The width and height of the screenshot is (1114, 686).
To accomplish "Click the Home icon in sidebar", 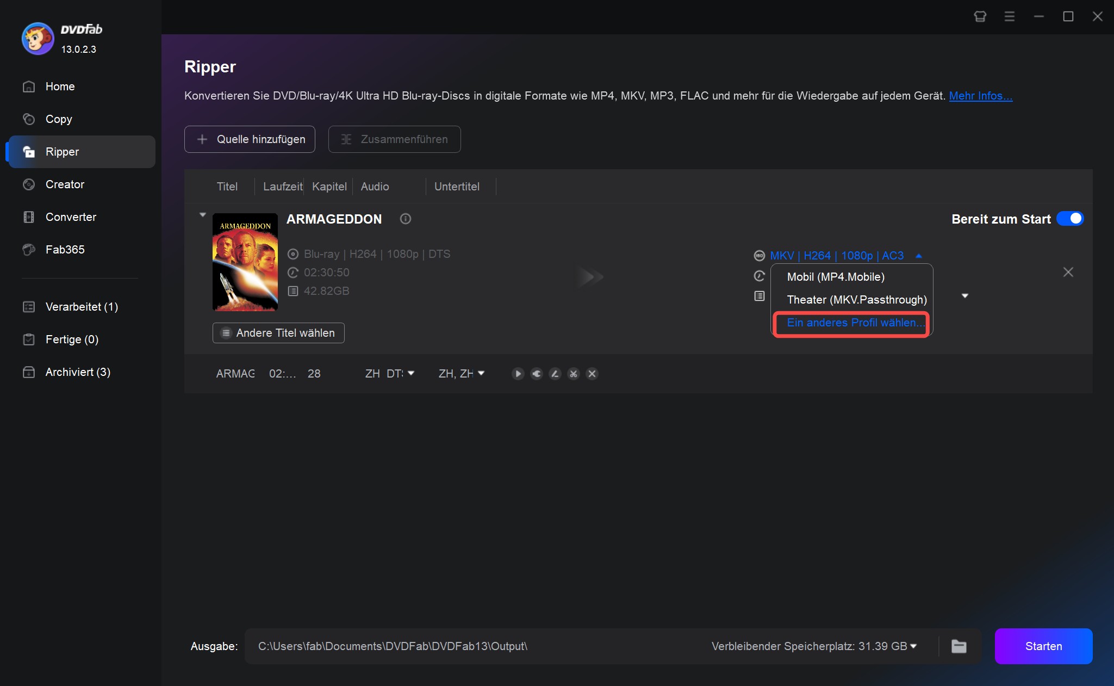I will pos(29,86).
